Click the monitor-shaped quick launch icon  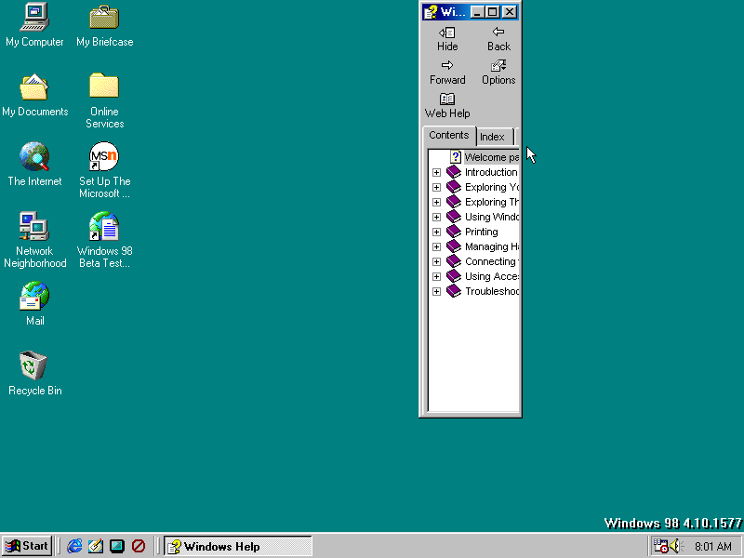pos(117,546)
